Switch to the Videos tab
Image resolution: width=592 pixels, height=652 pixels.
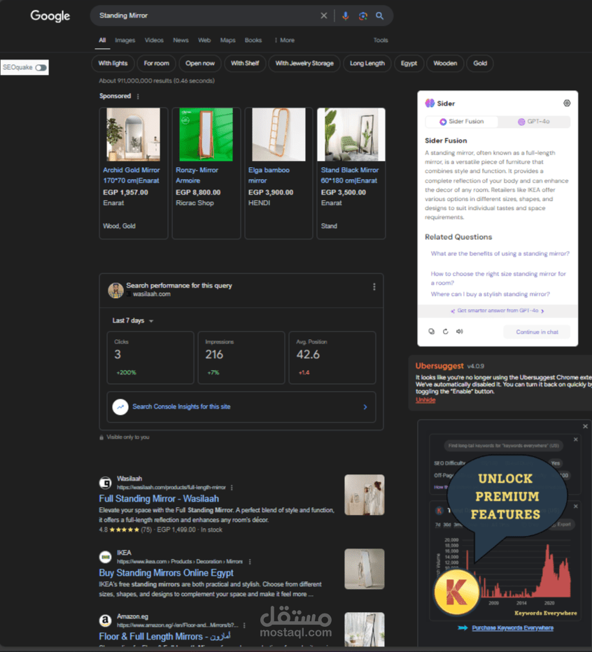154,41
